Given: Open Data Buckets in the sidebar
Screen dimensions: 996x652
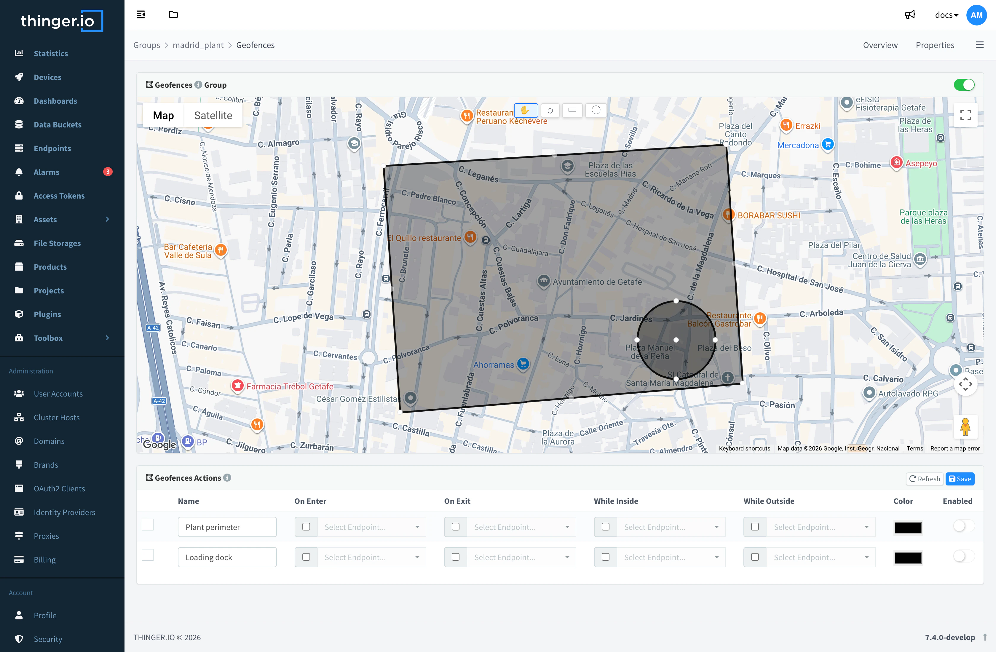Looking at the screenshot, I should tap(57, 124).
